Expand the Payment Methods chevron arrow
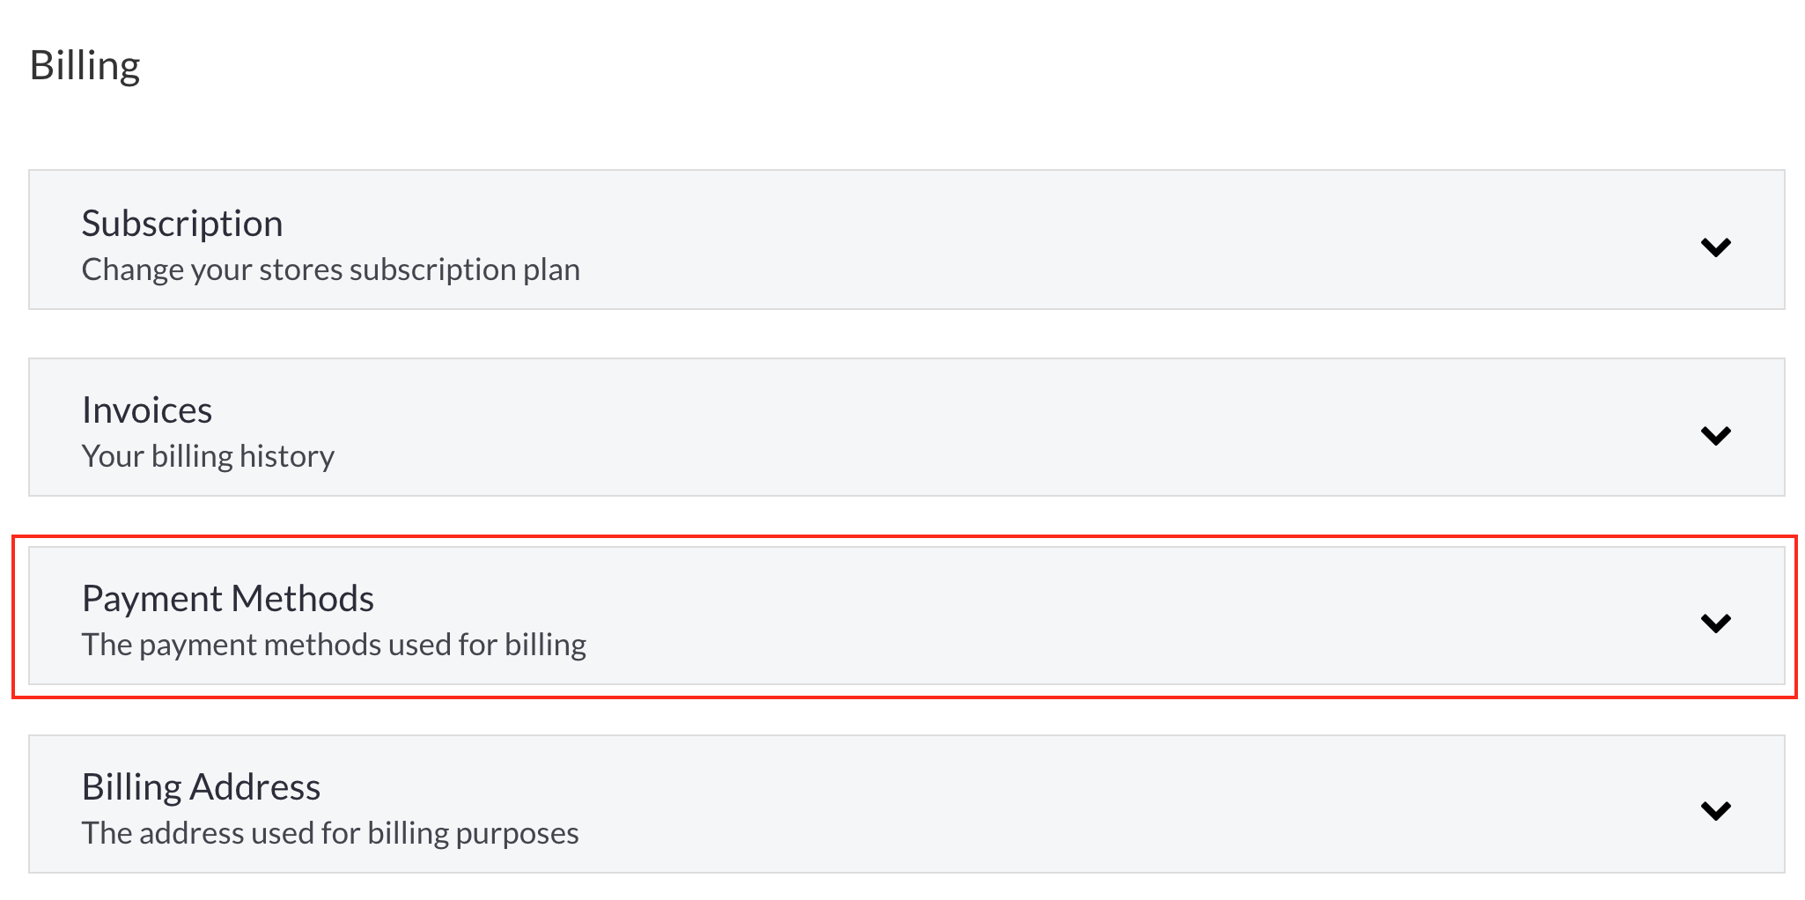 [x=1715, y=623]
